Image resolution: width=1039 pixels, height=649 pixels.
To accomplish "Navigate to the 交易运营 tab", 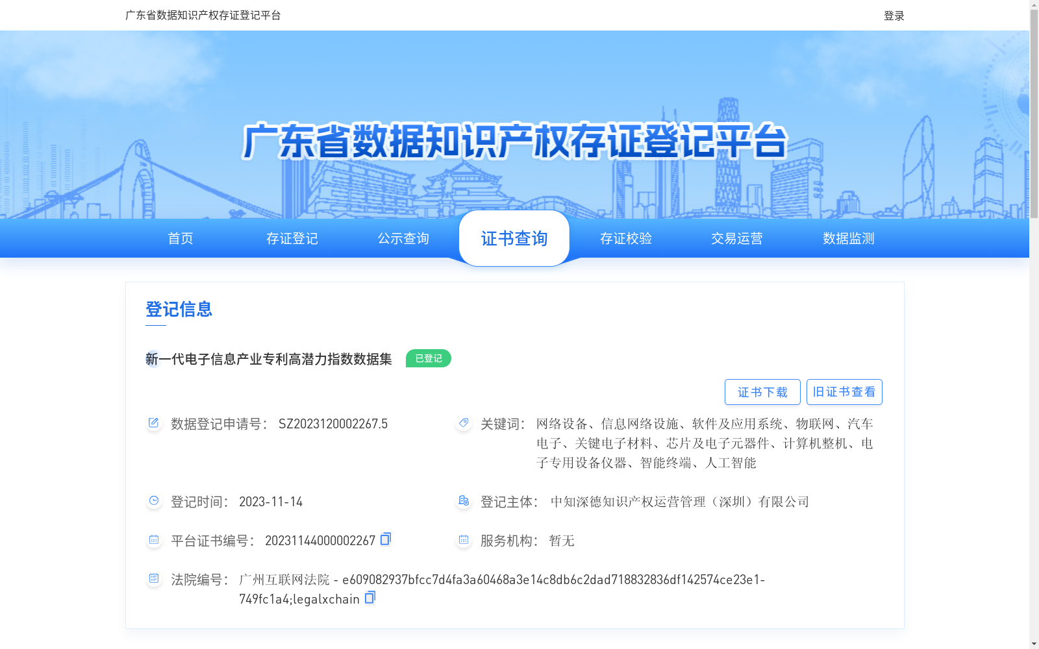I will pos(737,238).
